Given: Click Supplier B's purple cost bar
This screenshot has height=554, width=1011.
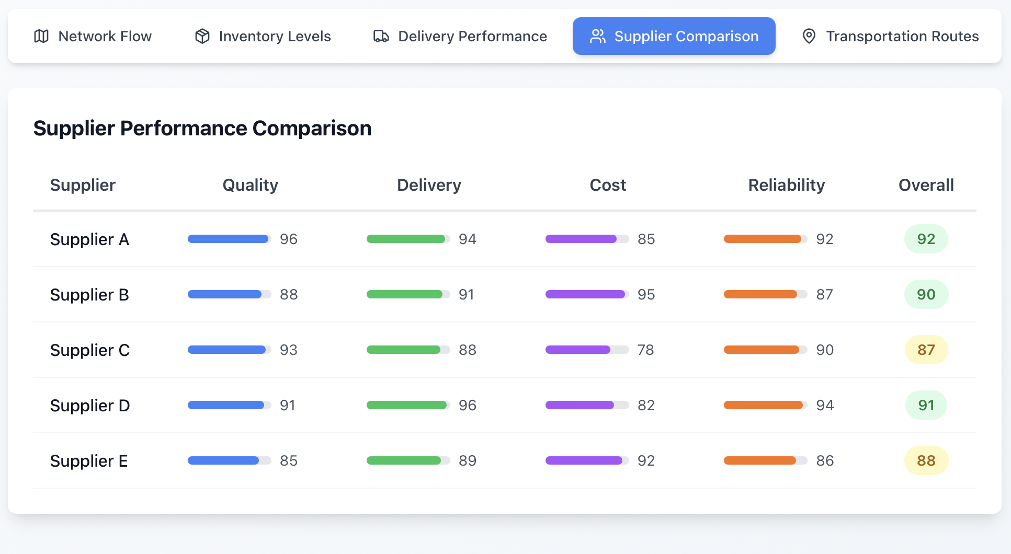Looking at the screenshot, I should tap(586, 294).
